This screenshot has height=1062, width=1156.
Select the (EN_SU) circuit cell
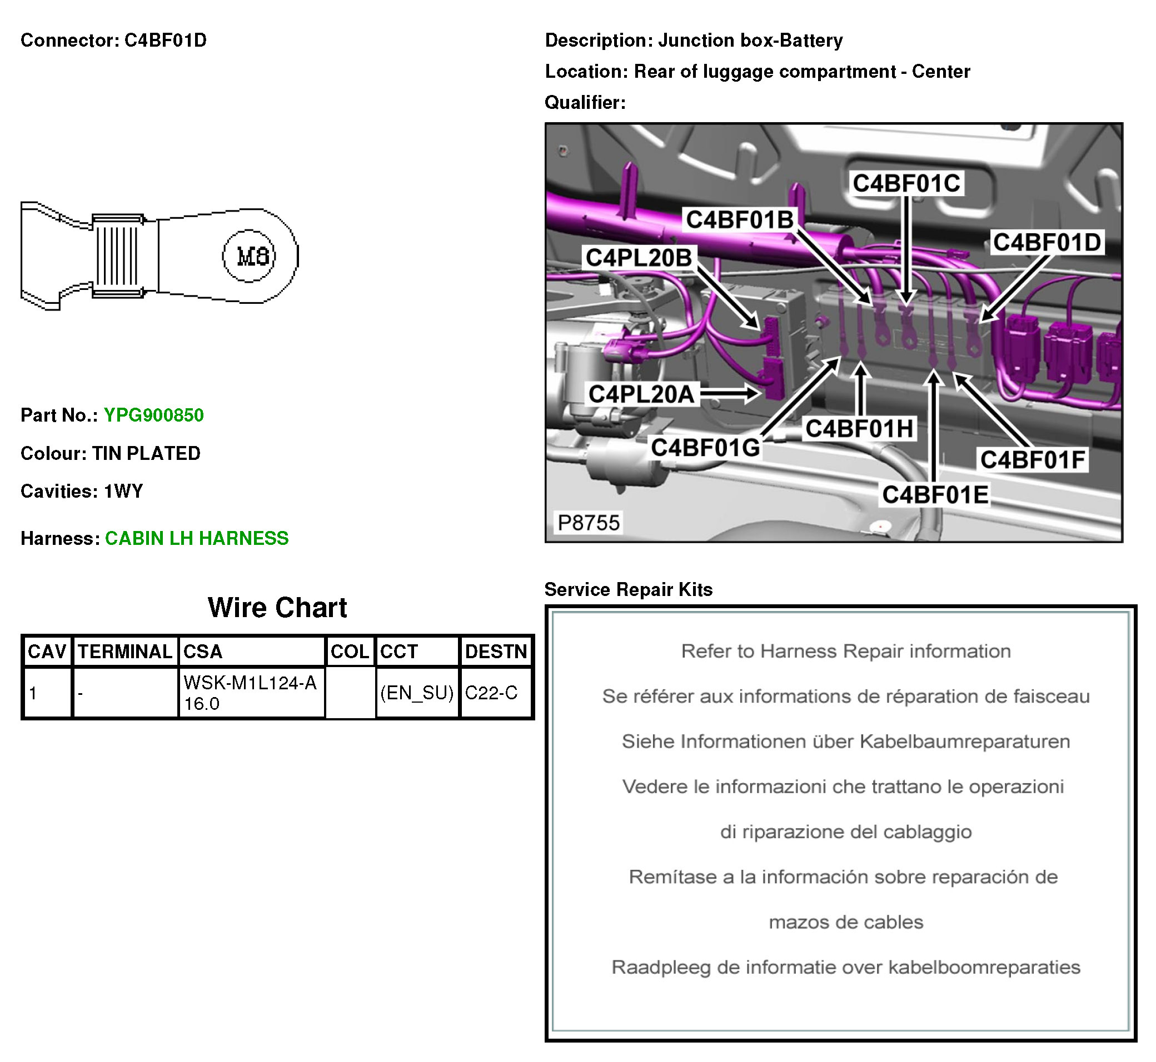coord(418,694)
